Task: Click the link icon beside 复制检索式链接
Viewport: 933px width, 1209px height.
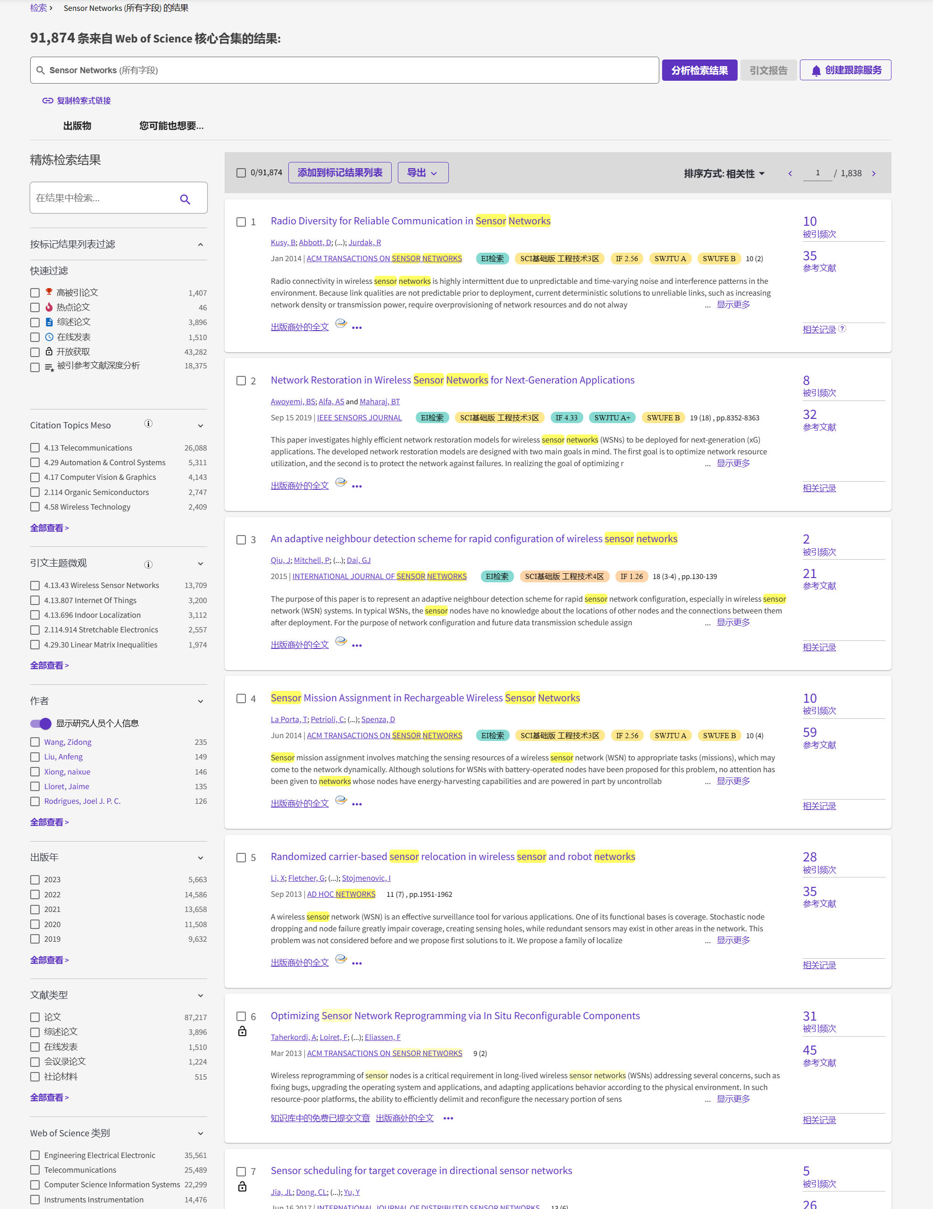Action: point(48,101)
